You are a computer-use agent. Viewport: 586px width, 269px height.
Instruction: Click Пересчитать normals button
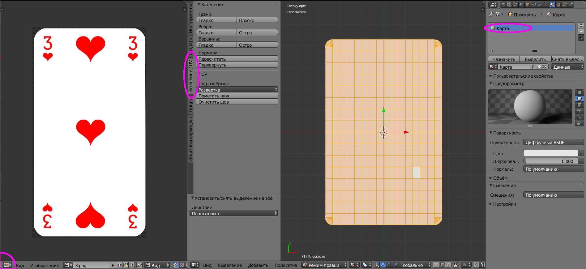[x=237, y=59]
